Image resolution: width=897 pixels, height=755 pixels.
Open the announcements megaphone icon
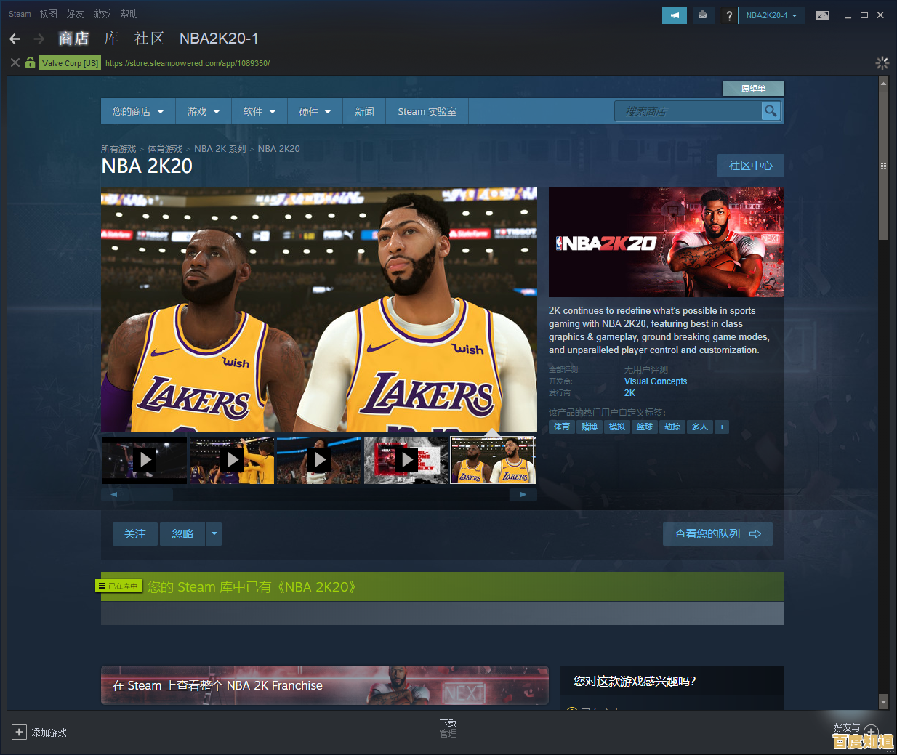click(x=674, y=15)
